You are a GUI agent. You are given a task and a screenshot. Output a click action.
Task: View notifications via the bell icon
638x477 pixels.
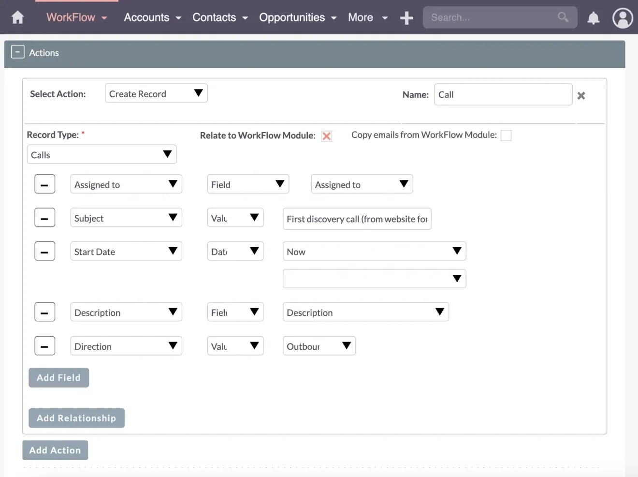(x=594, y=17)
